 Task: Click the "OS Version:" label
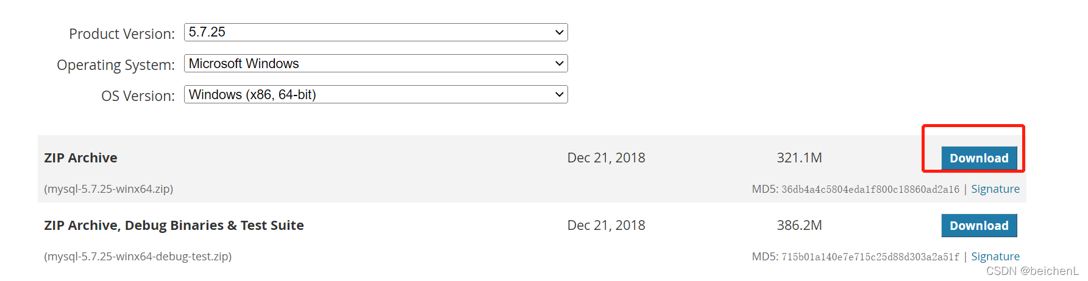(138, 96)
